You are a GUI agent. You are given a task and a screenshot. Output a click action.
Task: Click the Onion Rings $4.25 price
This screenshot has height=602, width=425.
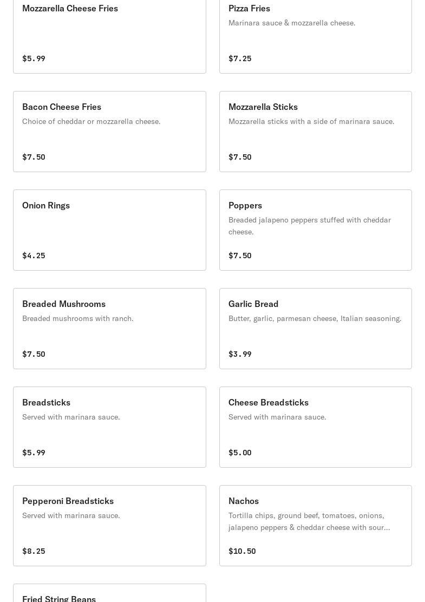(x=34, y=256)
